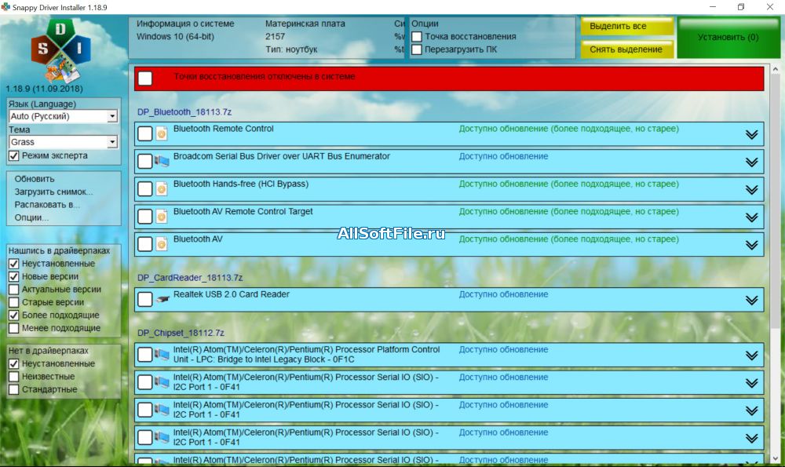The height and width of the screenshot is (467, 785).
Task: Uncheck Неустановленные under Нашлись в драйверпаках
Action: [x=14, y=264]
